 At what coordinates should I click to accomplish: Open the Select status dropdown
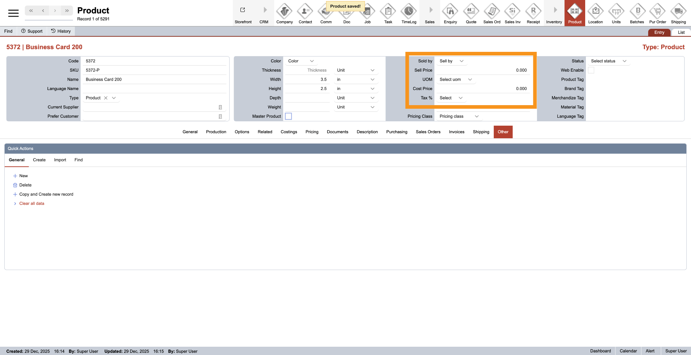[x=624, y=61]
